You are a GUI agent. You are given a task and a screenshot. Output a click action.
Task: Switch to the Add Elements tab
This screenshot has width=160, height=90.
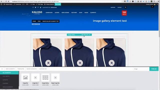coord(10,69)
